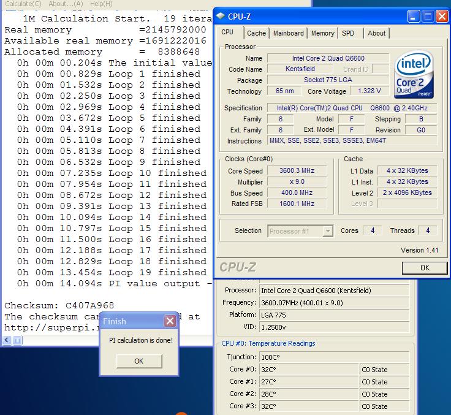Switch to the About tab in CPU-Z
The width and height of the screenshot is (451, 415).
[x=376, y=33]
